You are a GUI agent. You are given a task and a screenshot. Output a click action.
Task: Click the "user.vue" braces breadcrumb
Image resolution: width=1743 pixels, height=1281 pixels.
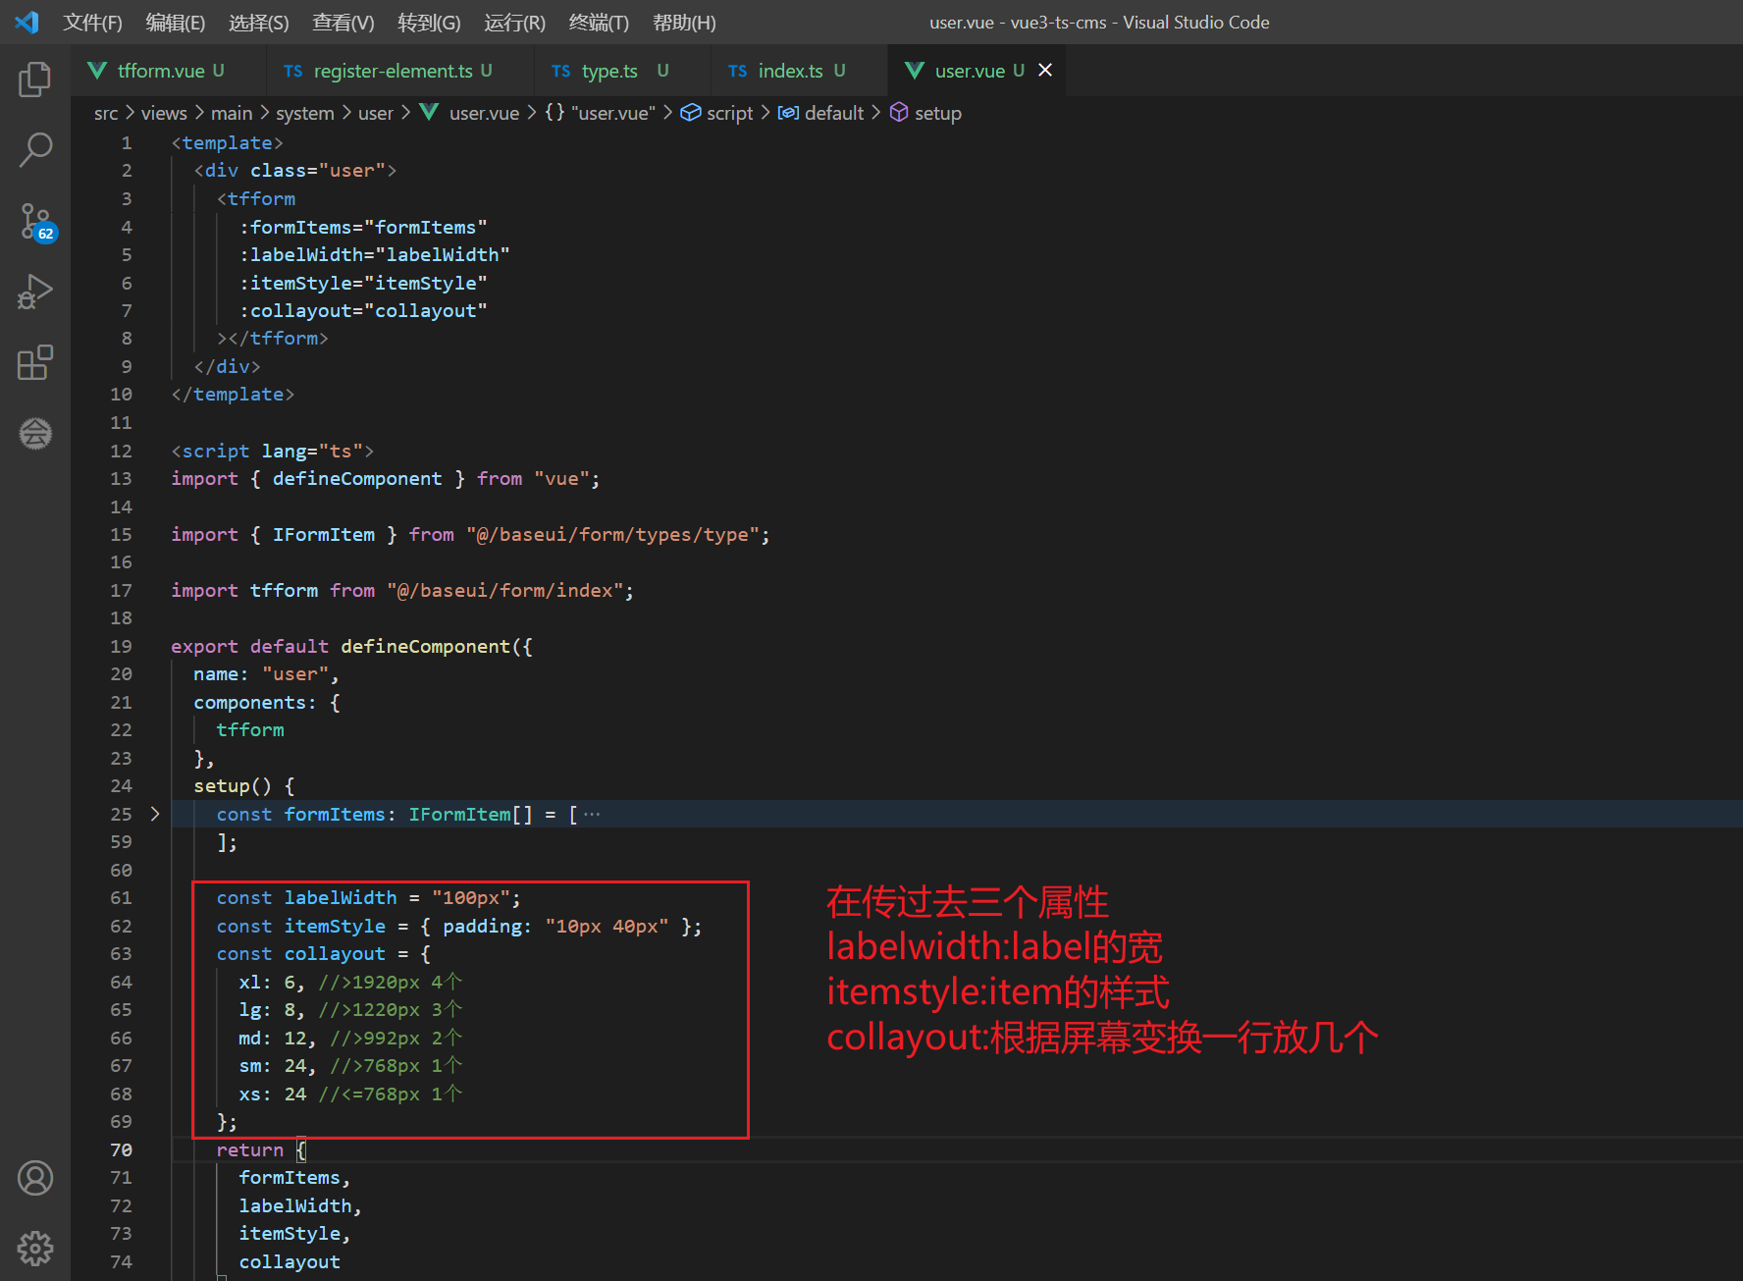[x=600, y=113]
